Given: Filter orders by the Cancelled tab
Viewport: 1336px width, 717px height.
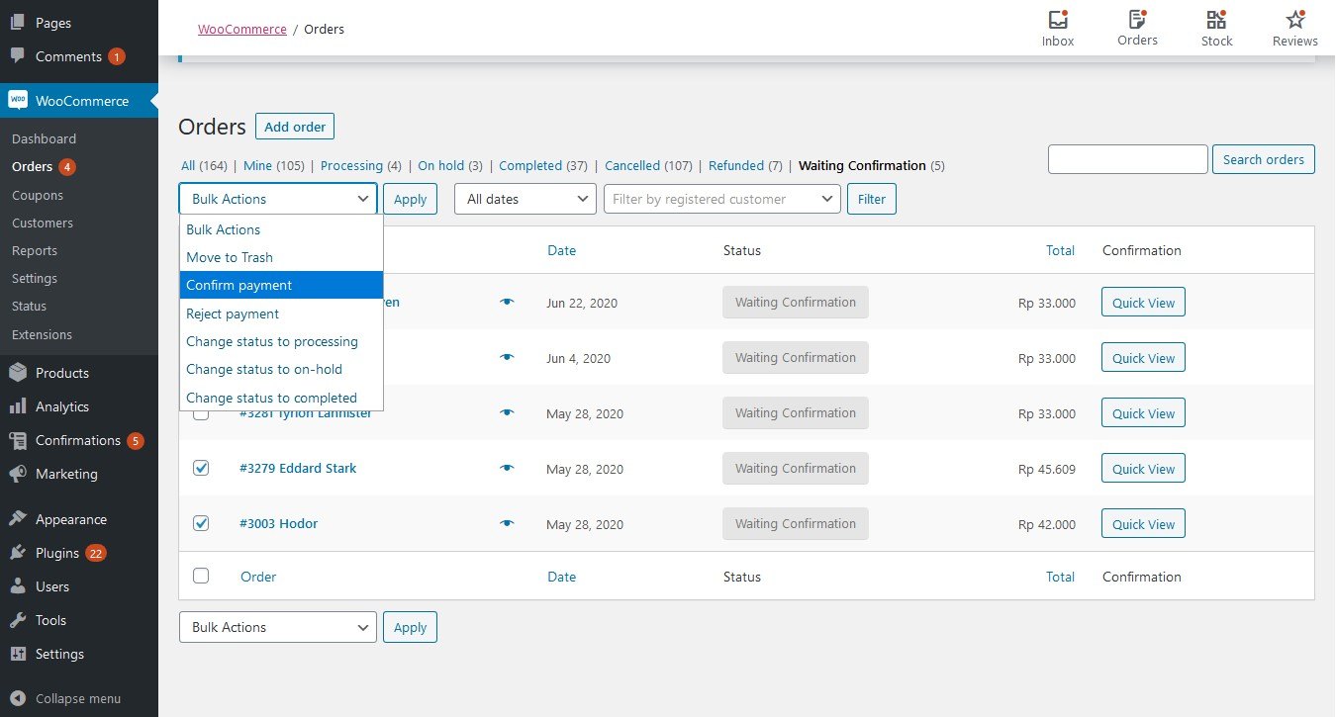Looking at the screenshot, I should tap(648, 165).
